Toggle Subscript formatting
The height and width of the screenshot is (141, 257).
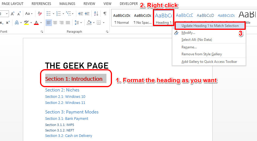coord(2,23)
